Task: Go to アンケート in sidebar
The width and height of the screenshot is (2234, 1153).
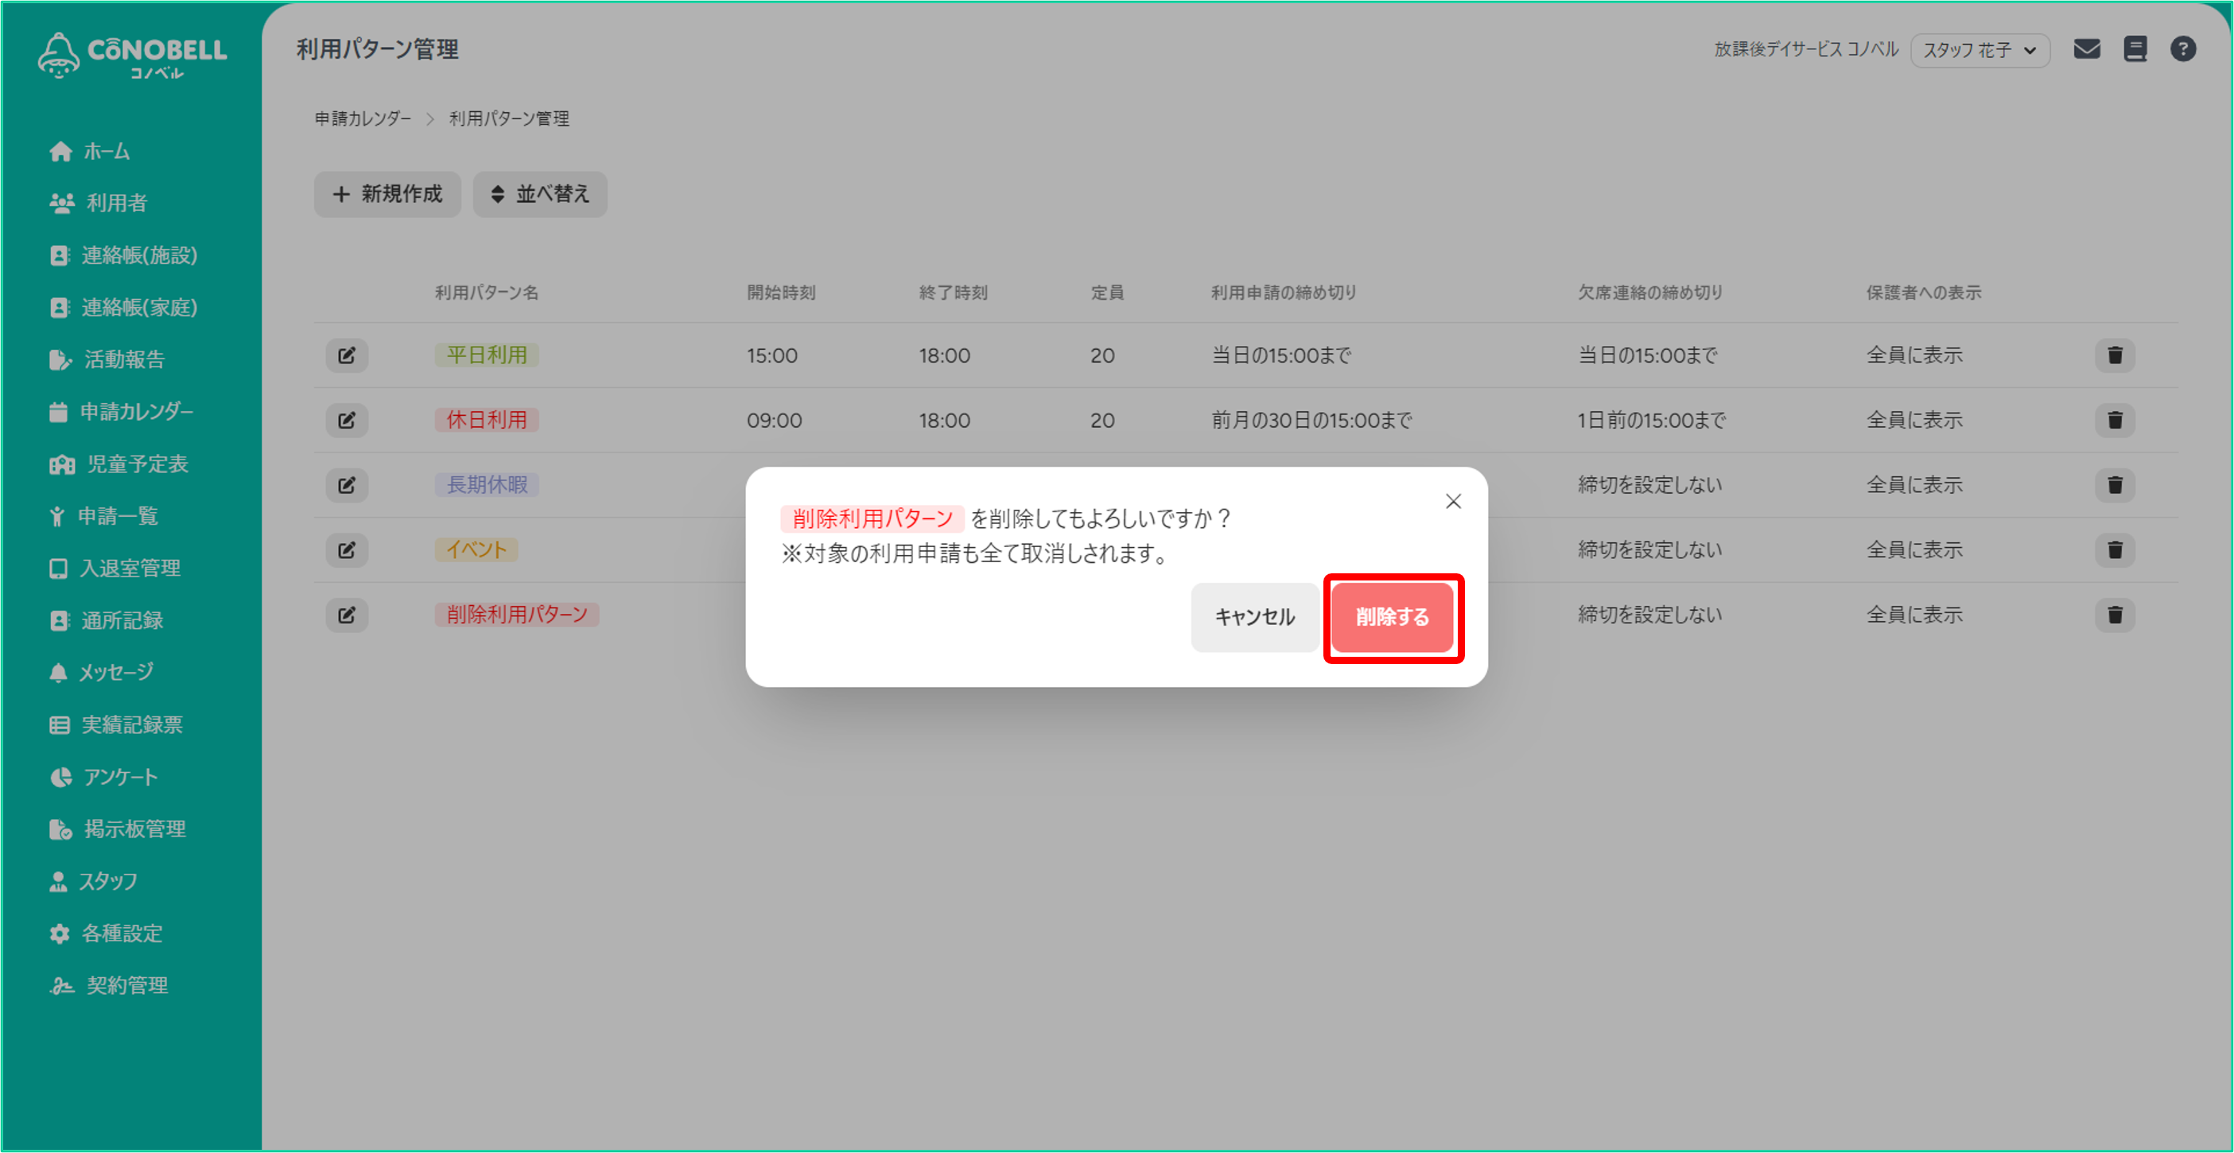Action: (x=104, y=777)
